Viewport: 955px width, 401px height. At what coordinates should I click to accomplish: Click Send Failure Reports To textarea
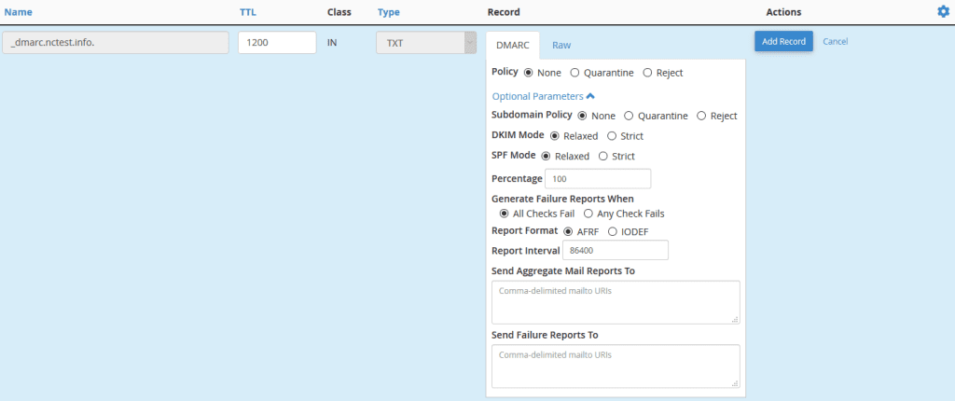tap(616, 366)
